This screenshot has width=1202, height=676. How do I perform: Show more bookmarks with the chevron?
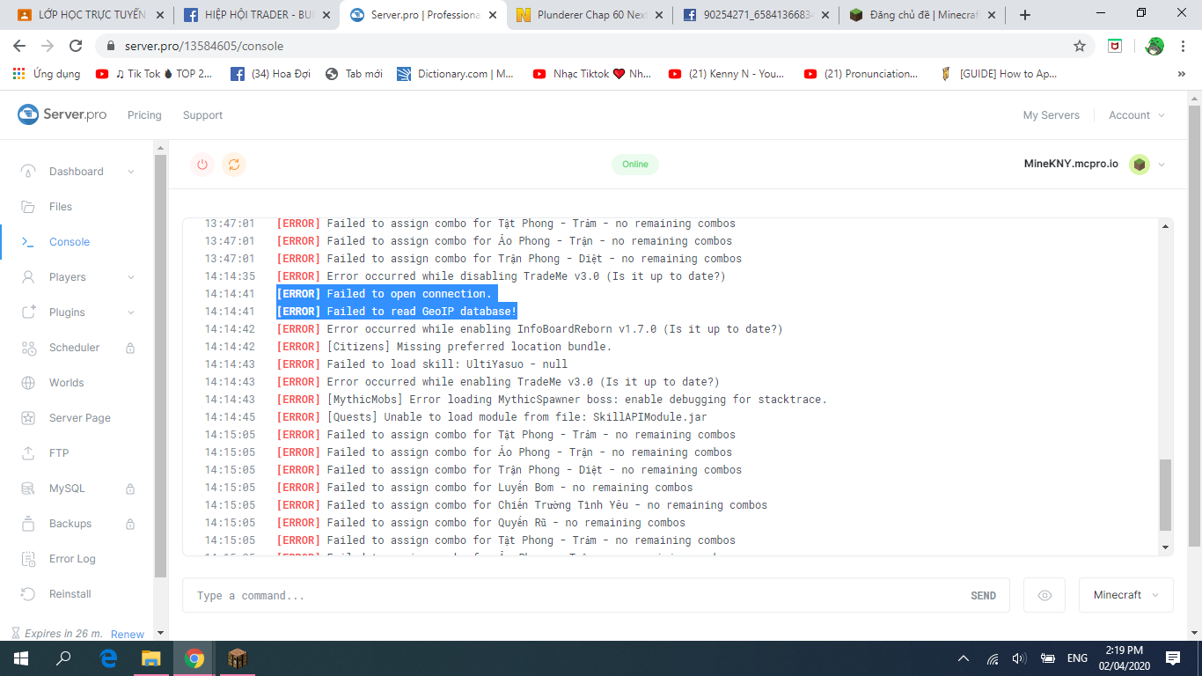(1181, 74)
